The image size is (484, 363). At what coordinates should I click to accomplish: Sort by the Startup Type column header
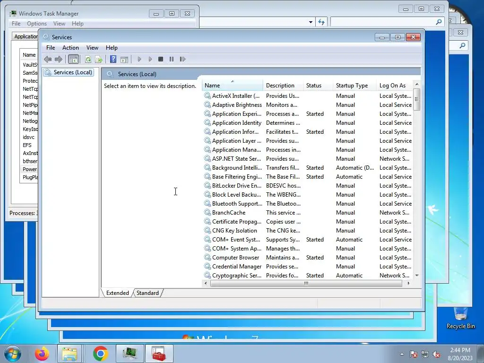[x=354, y=86]
